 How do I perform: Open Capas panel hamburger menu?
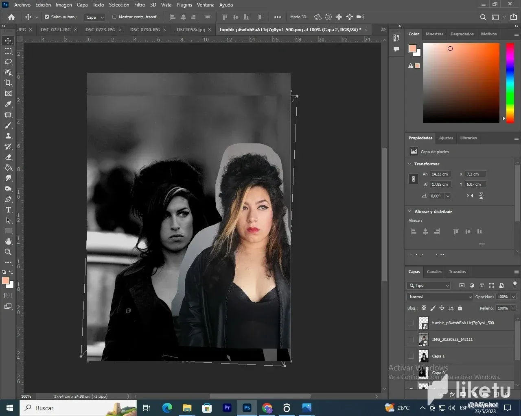tap(516, 272)
